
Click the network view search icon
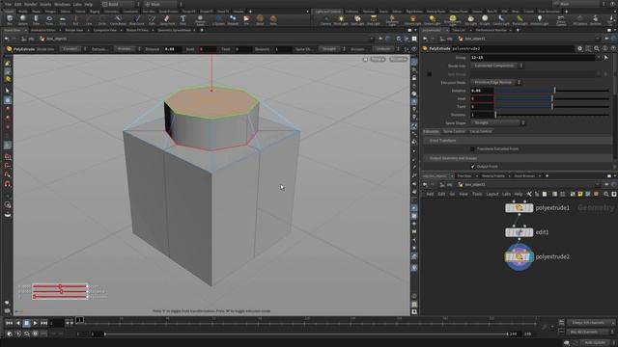click(606, 194)
